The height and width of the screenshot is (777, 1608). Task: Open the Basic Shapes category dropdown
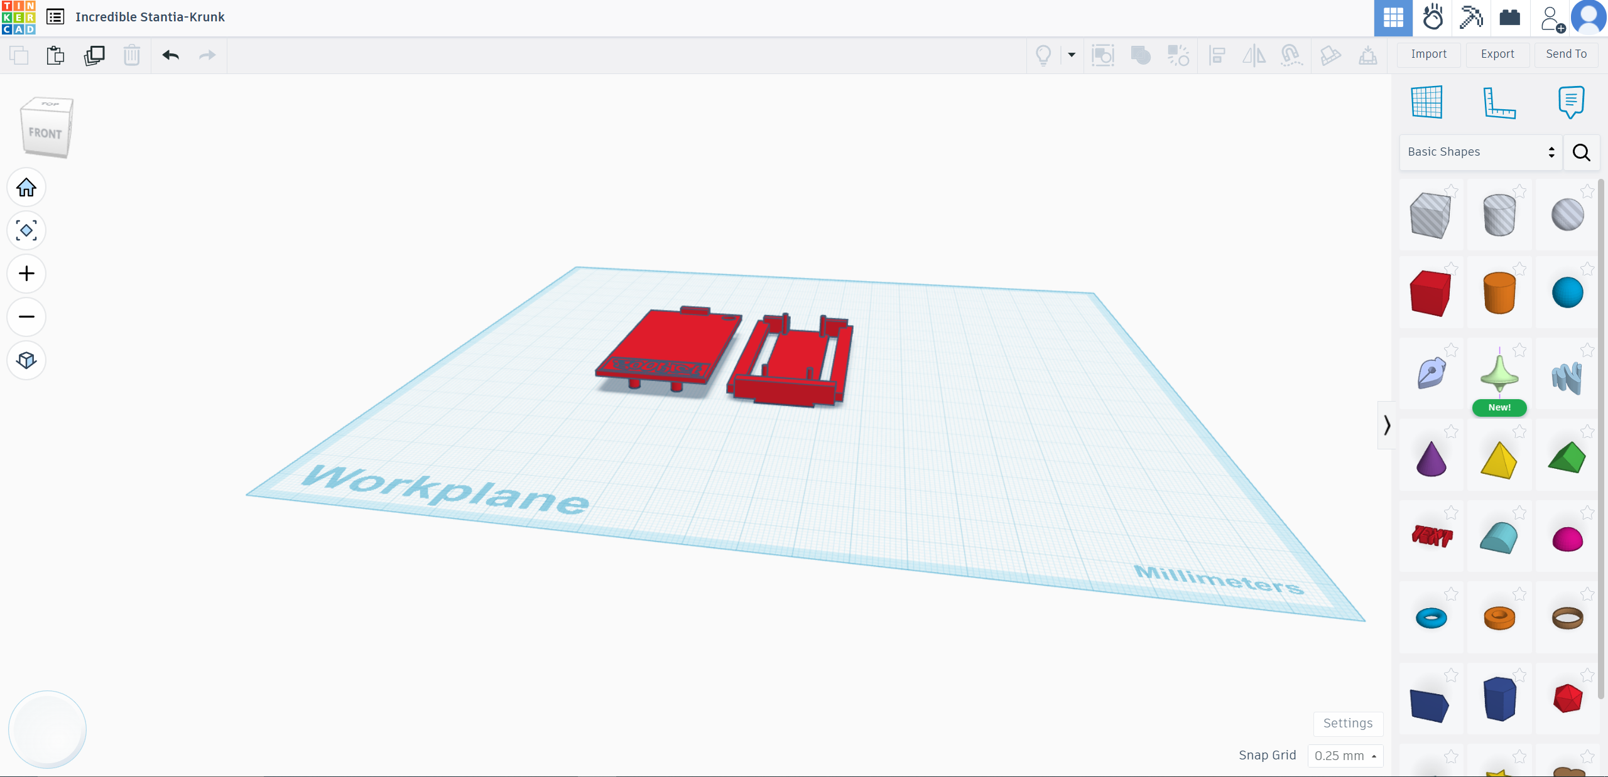[1480, 152]
